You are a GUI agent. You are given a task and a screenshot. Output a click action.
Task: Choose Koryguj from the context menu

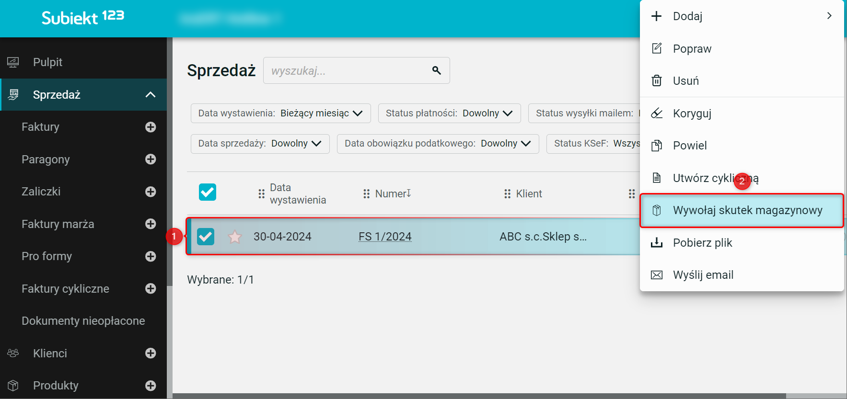(x=742, y=114)
